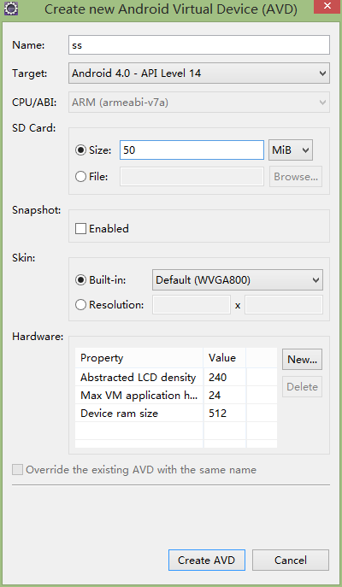The image size is (342, 587).
Task: Click the SD Card file path field
Action: click(x=192, y=176)
